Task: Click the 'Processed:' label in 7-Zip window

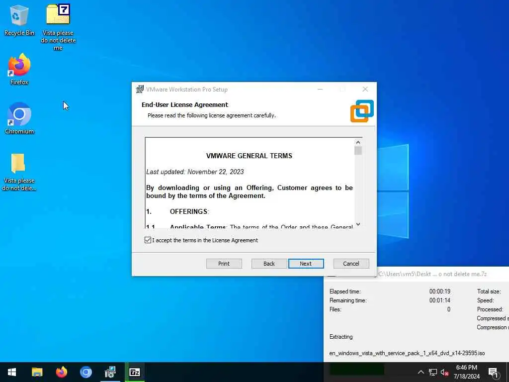Action: pyautogui.click(x=490, y=309)
